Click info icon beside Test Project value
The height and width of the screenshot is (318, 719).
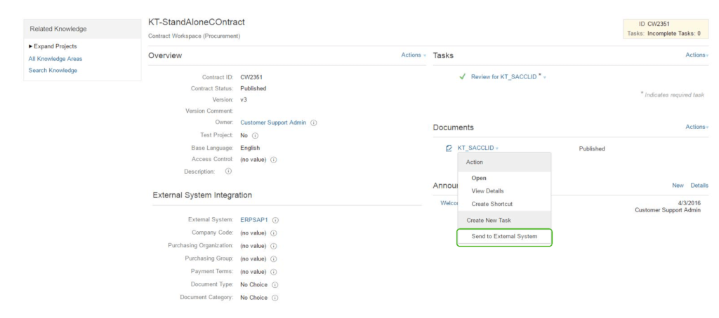pos(256,135)
